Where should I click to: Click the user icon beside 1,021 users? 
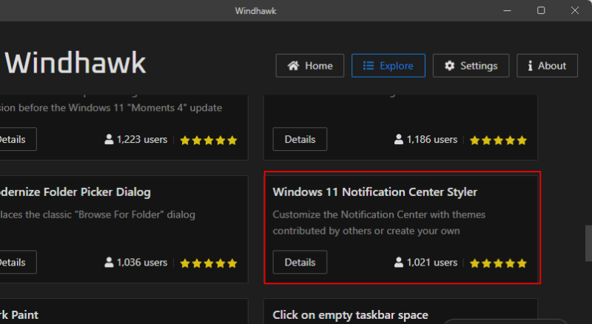(x=399, y=263)
